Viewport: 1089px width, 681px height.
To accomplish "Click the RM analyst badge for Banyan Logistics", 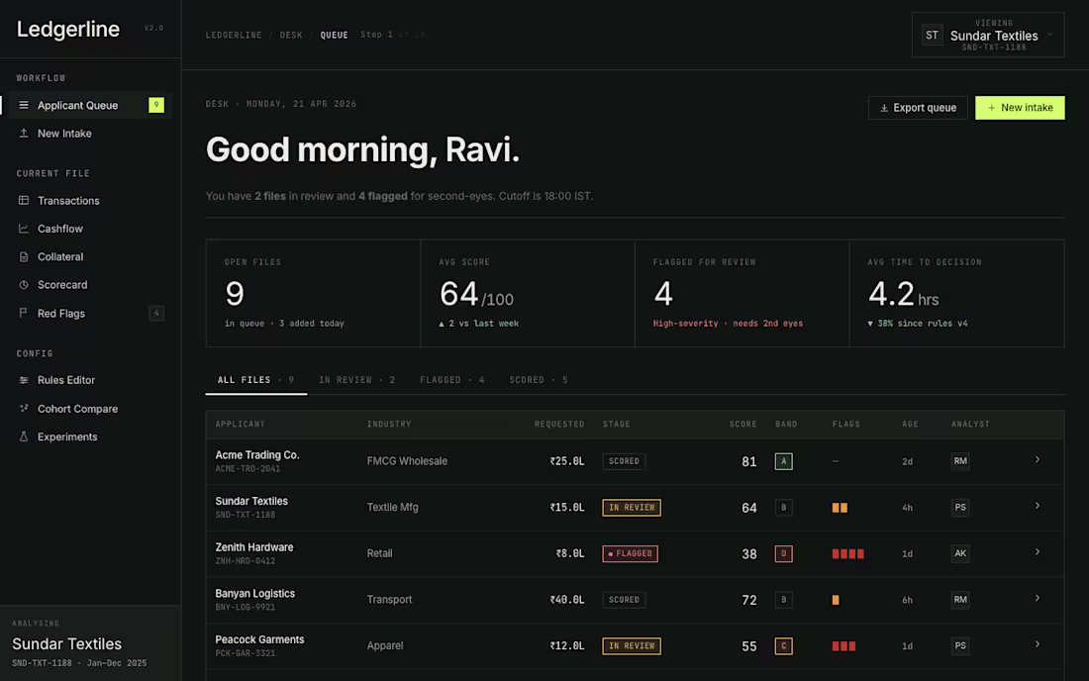I will [x=960, y=600].
